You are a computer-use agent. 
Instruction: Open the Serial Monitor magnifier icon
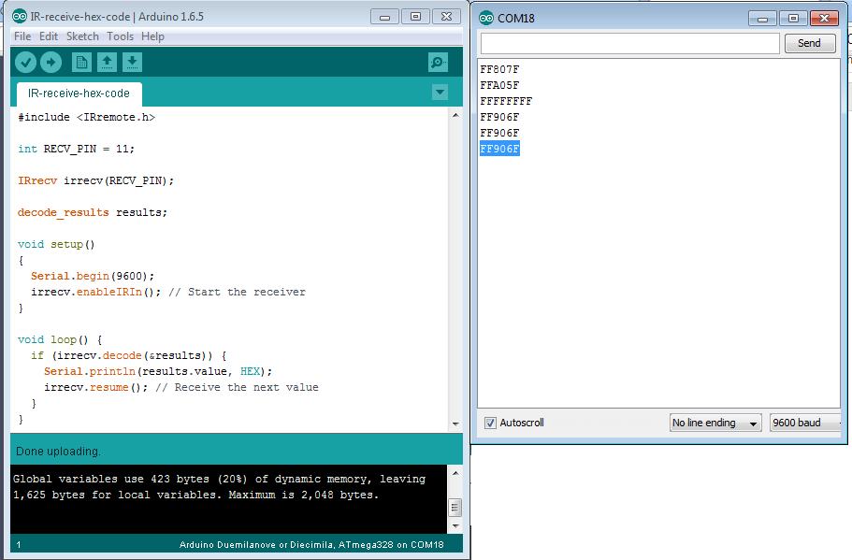(438, 63)
